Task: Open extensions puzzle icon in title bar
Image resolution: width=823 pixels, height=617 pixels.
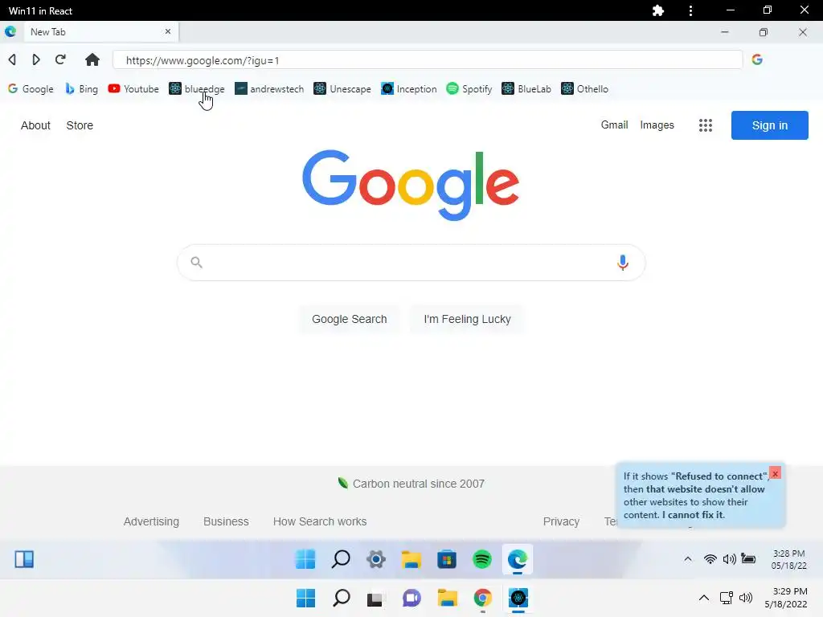Action: (657, 10)
